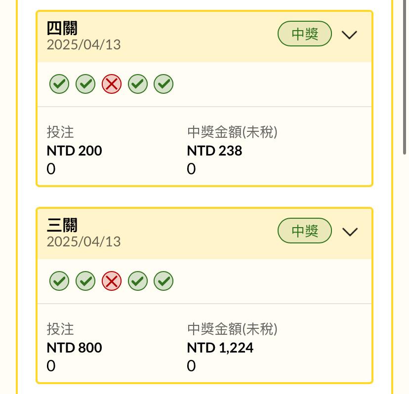Click first green check icon in 三關 card
409x394 pixels.
(x=59, y=281)
